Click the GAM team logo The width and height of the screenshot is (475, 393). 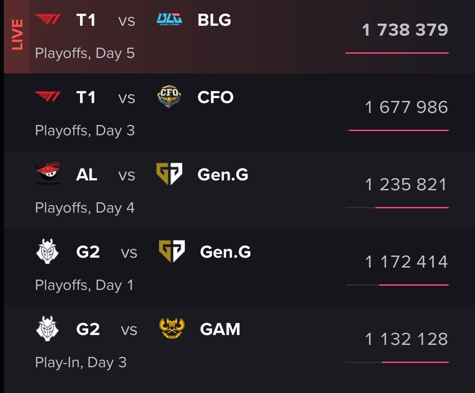tap(172, 328)
